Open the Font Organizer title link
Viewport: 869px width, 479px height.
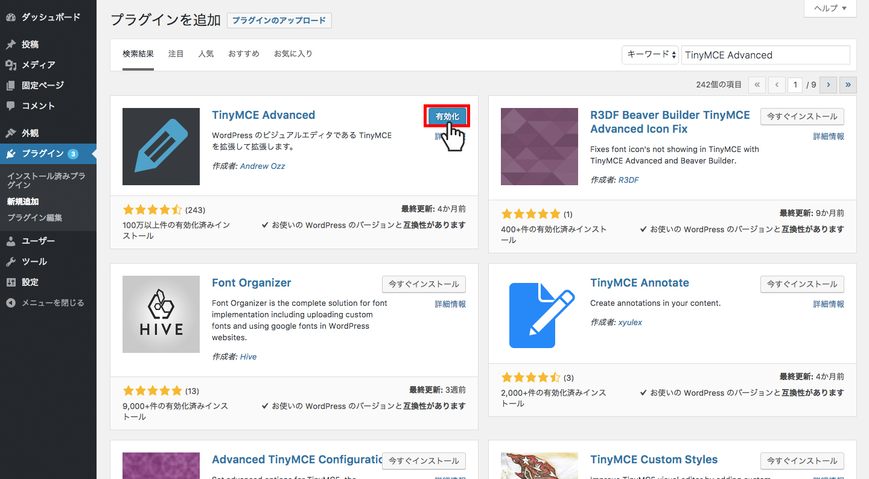click(252, 283)
